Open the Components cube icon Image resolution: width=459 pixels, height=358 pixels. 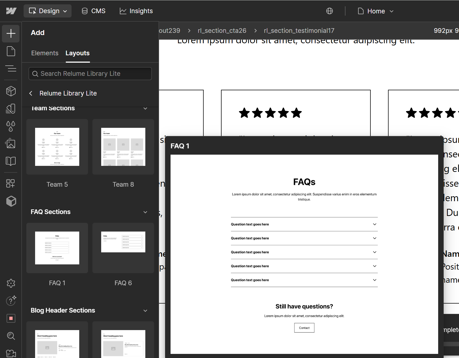[11, 91]
